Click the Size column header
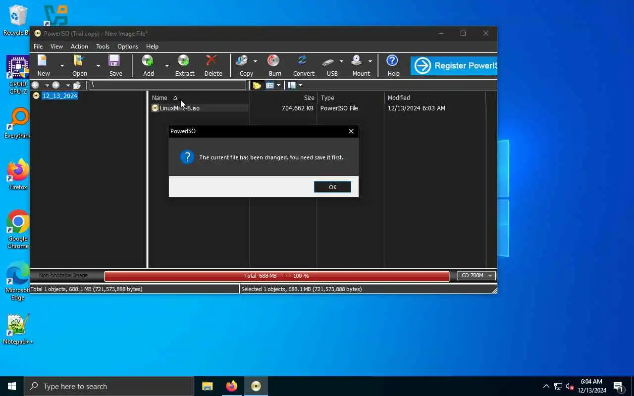Image resolution: width=634 pixels, height=396 pixels. pos(283,98)
